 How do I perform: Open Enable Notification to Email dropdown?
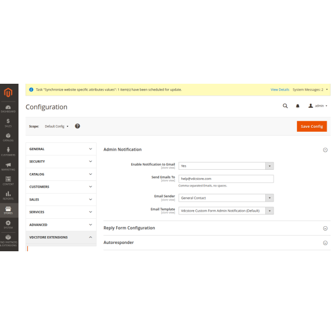(x=226, y=166)
